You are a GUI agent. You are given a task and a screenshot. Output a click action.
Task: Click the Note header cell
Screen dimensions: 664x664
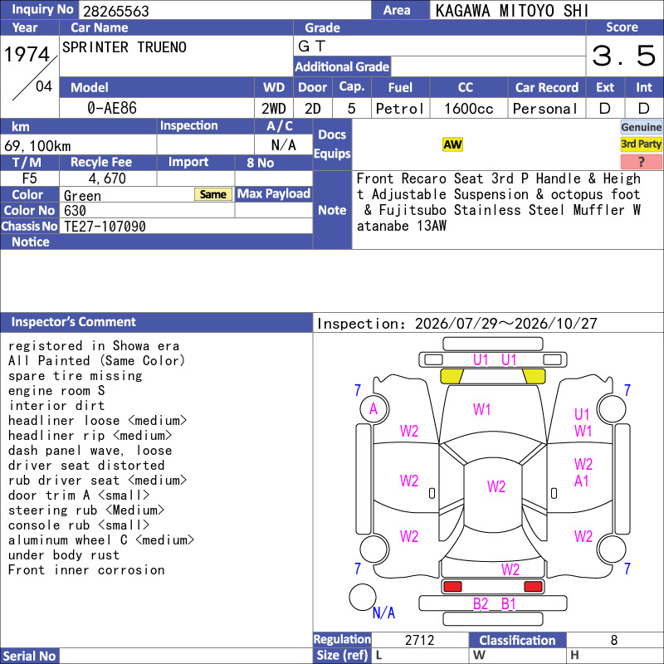pyautogui.click(x=332, y=210)
